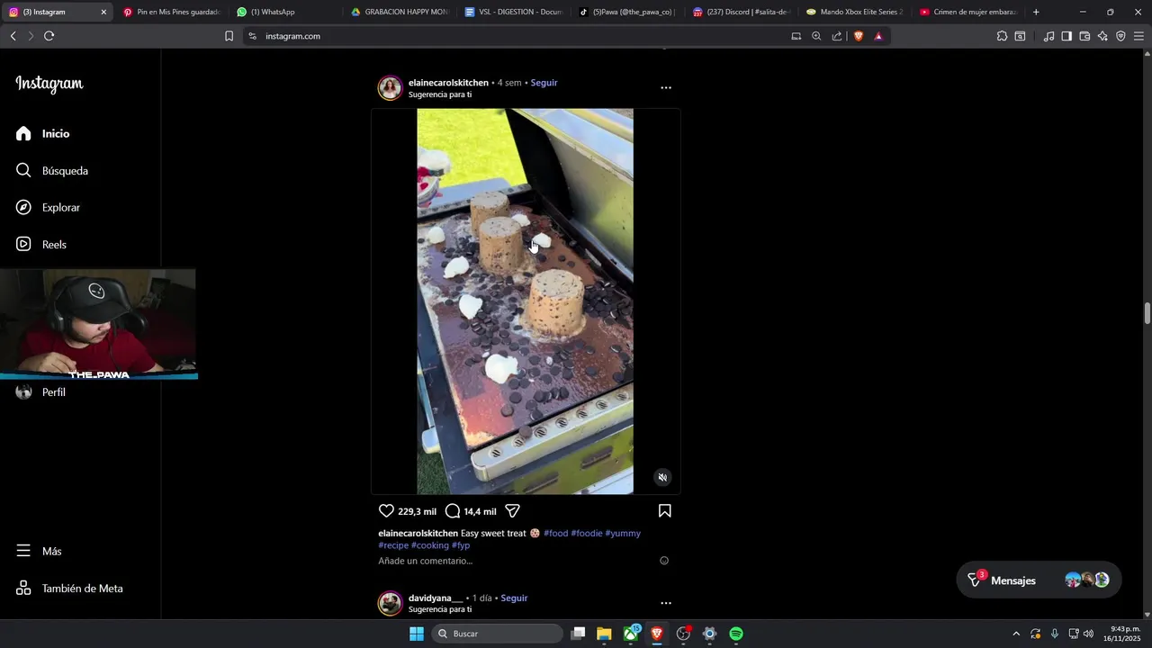The image size is (1152, 648).
Task: Switch to the Discord tab
Action: point(742,12)
